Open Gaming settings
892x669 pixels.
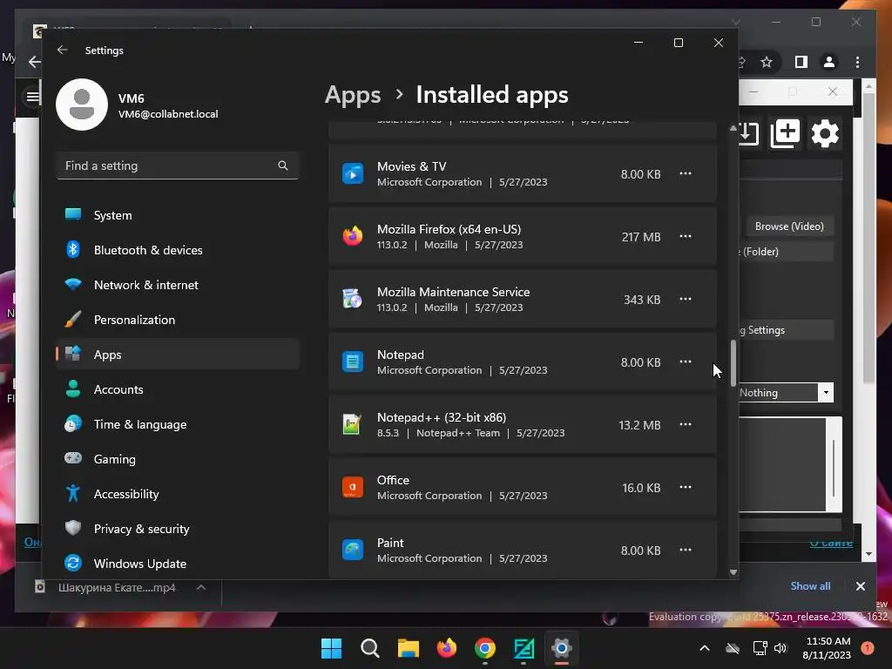tap(178, 458)
